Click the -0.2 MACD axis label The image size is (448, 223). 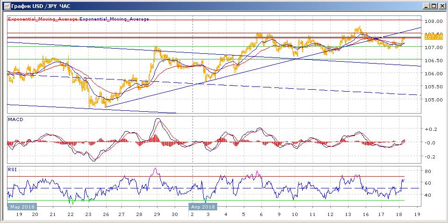(431, 157)
